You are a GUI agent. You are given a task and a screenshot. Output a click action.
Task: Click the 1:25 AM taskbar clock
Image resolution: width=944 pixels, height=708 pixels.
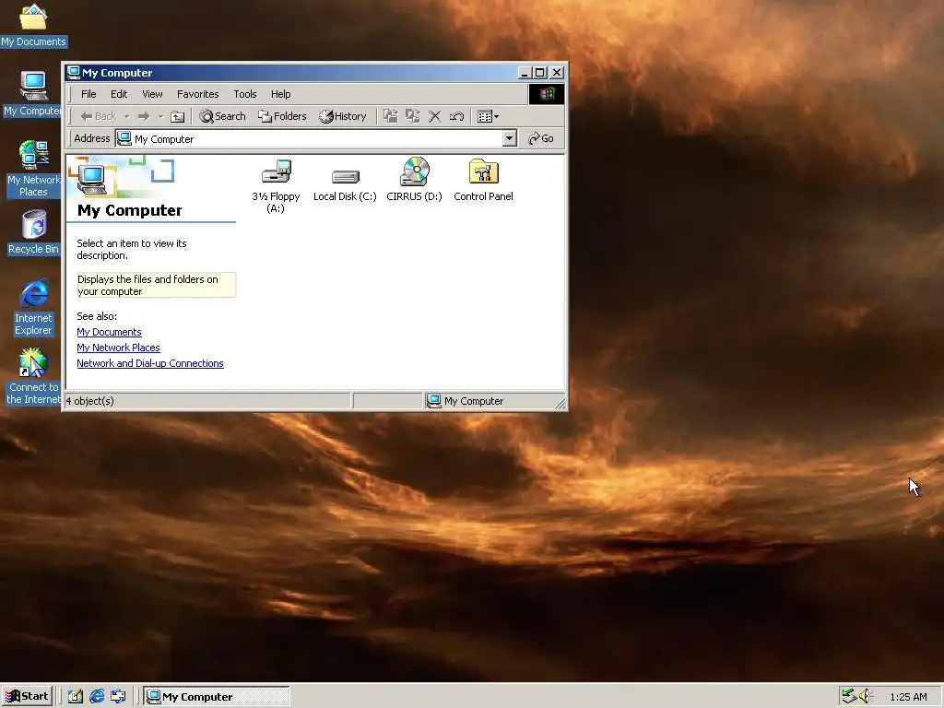[908, 697]
